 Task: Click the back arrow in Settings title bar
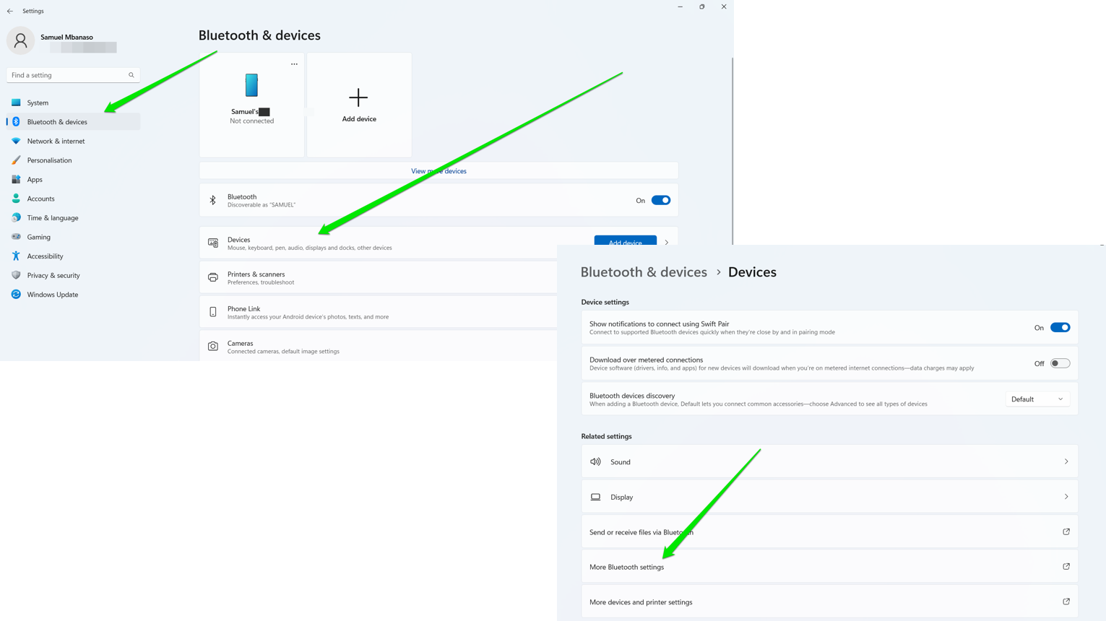click(x=10, y=11)
